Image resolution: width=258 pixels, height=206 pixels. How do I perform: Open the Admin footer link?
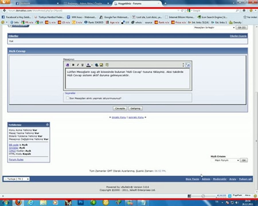coord(206,179)
